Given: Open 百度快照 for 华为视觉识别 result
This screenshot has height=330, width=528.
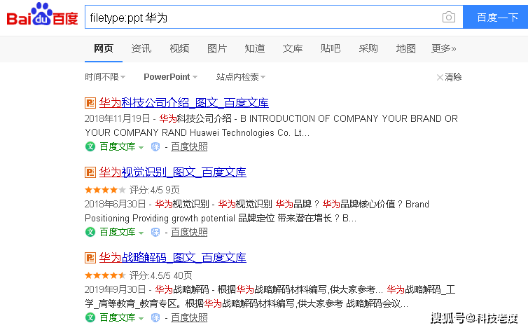Looking at the screenshot, I should coord(189,232).
